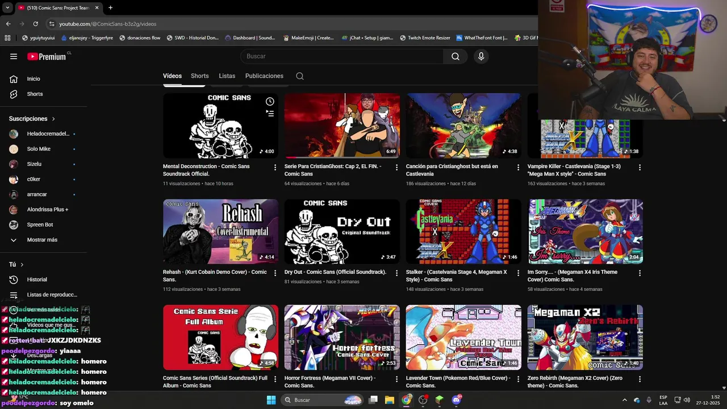
Task: Open taskbar volume control icon
Action: [687, 400]
